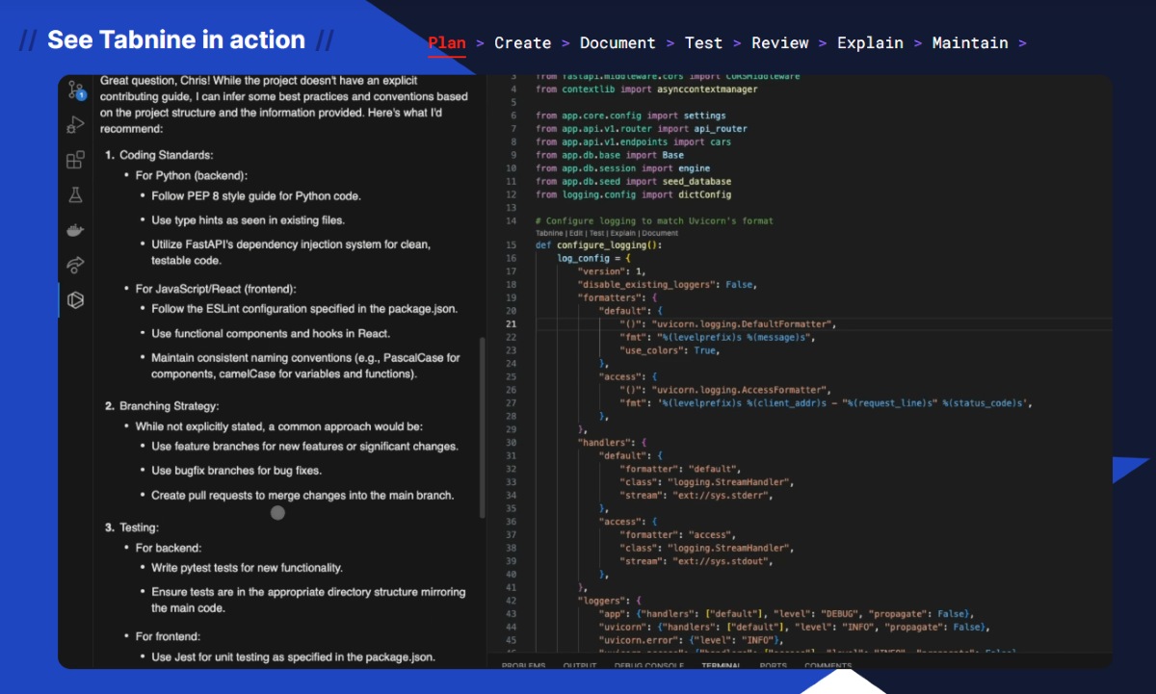Open the Run and Debug view icon
1156x694 pixels.
(75, 124)
